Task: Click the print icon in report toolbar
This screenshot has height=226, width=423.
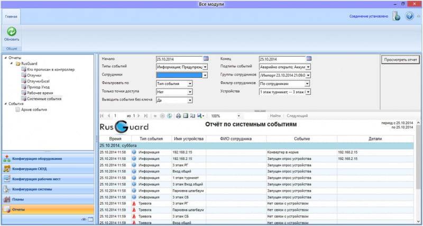Action: [x=178, y=115]
